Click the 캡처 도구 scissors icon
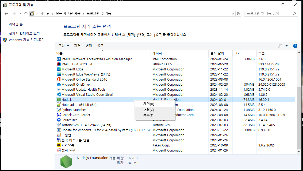303x171 pixels. [x=59, y=150]
